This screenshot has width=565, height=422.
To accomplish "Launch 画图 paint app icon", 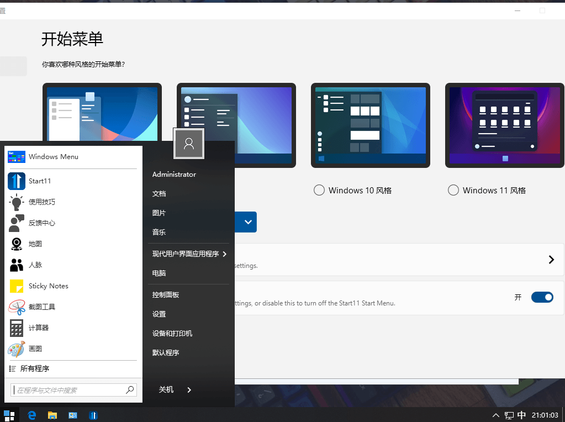I will click(17, 349).
